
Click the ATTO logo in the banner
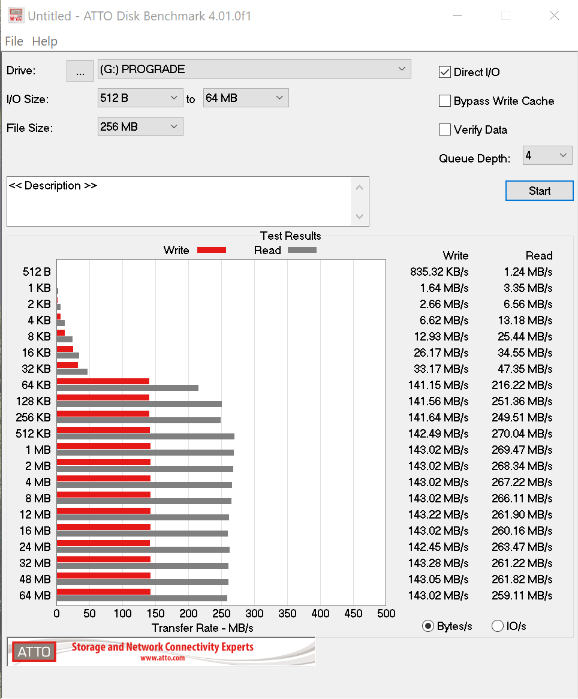point(34,652)
